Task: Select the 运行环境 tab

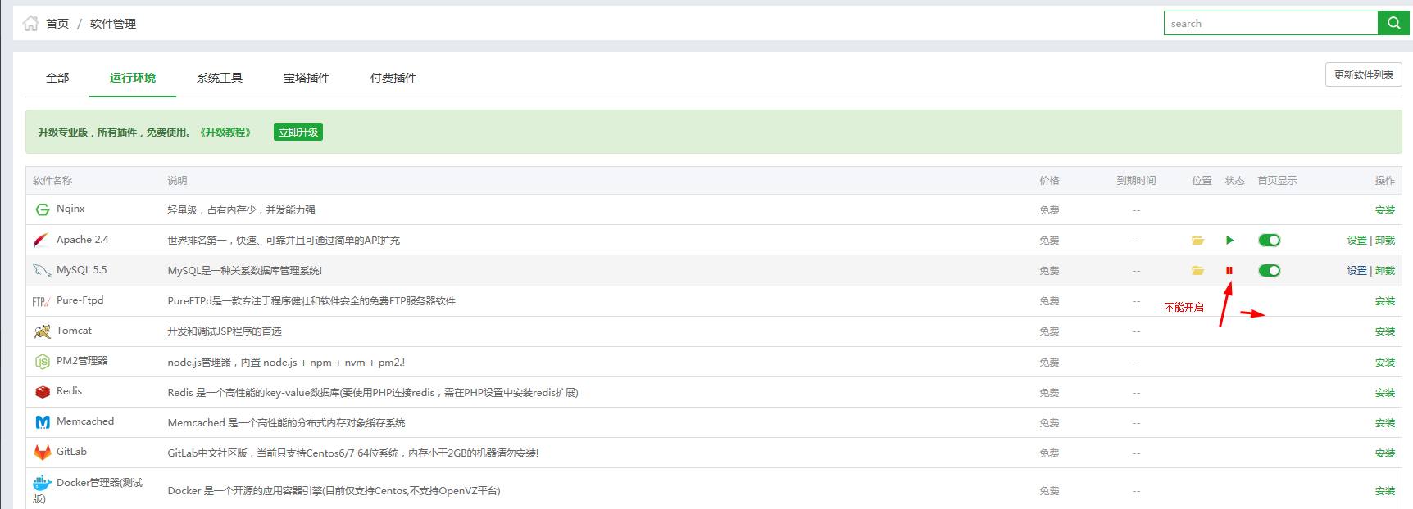Action: click(x=133, y=78)
